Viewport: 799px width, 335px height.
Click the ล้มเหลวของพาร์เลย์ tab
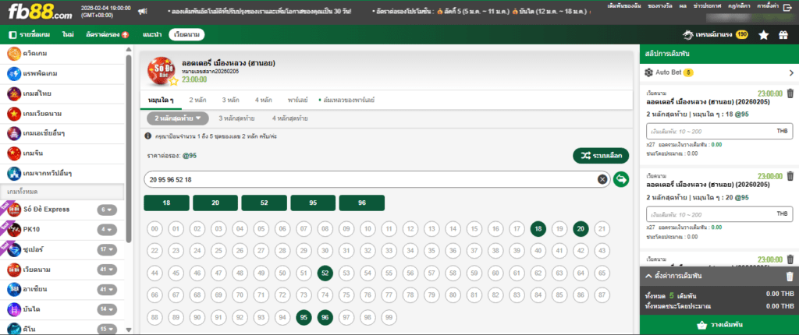tap(346, 100)
